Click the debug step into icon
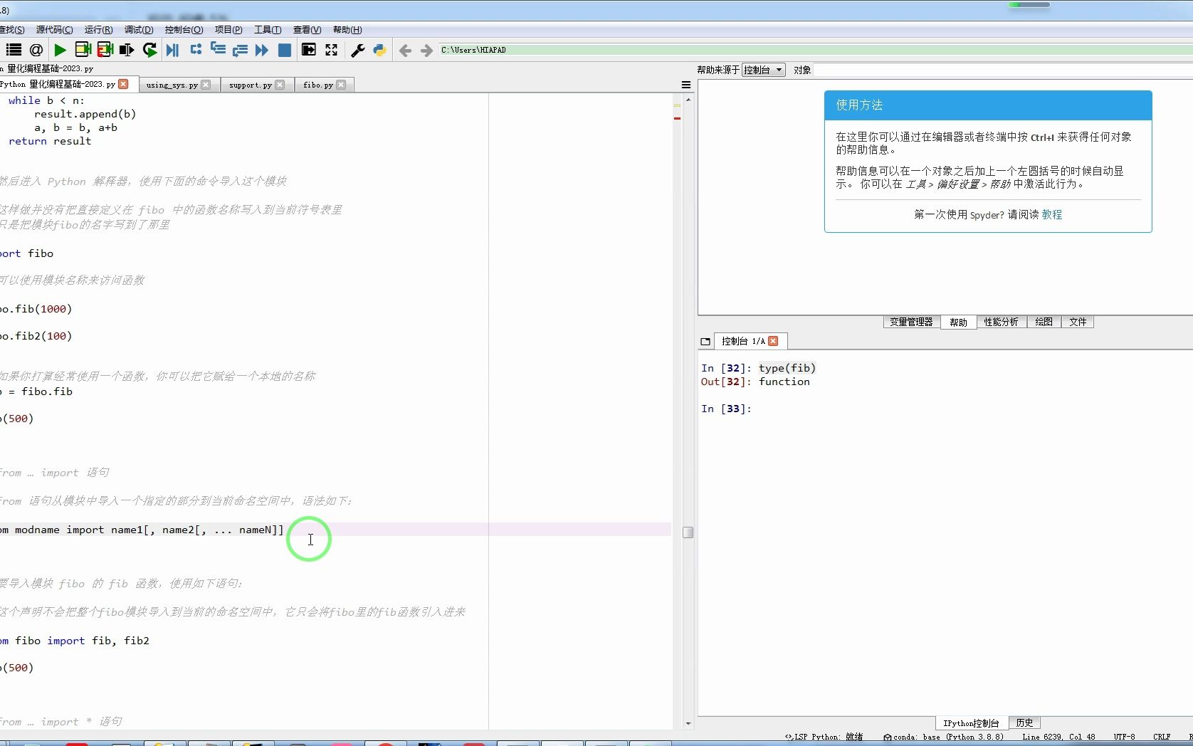 coord(218,49)
